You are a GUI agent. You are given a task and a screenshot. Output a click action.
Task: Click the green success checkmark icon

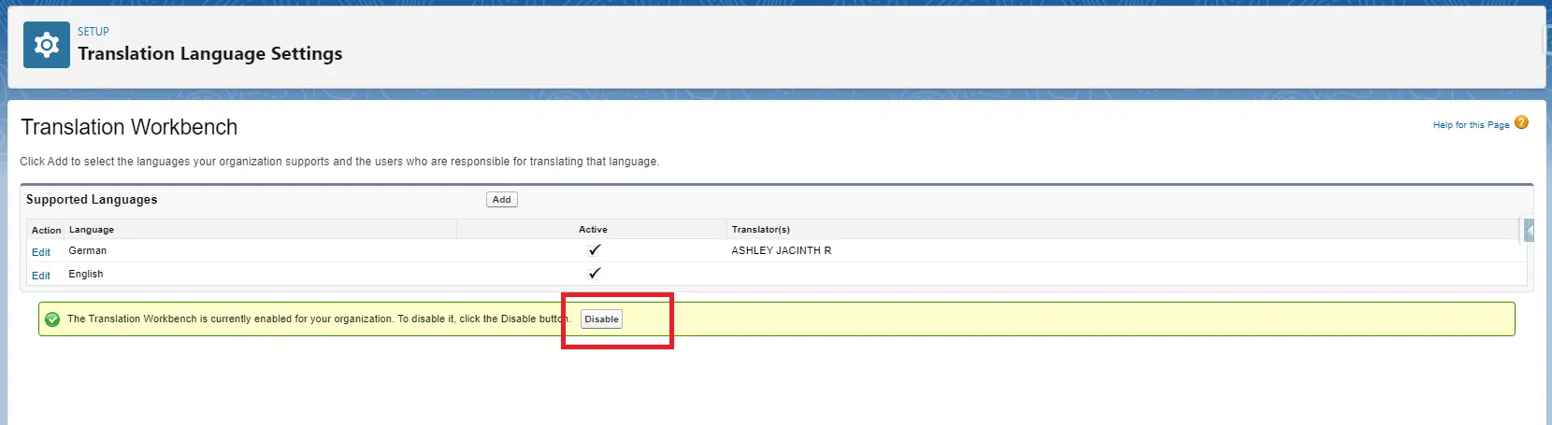click(52, 319)
